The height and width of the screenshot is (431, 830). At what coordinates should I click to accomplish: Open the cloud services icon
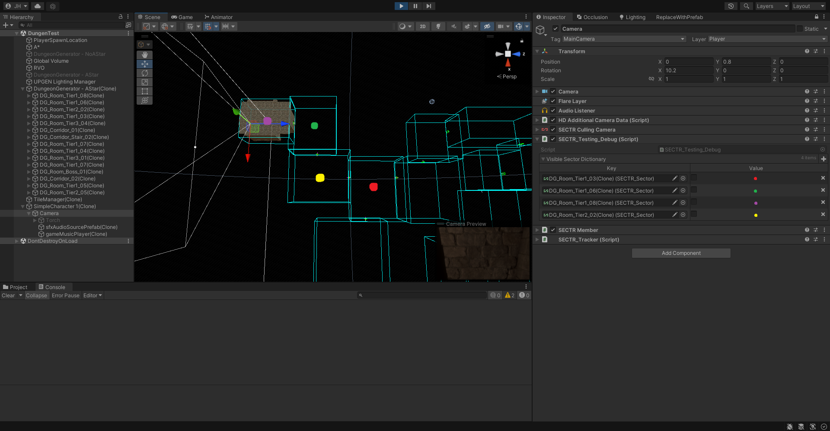click(x=38, y=6)
